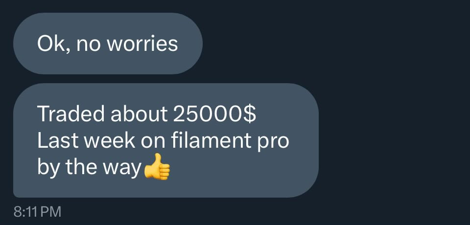Click the "Ok," text in first bubble
The width and height of the screenshot is (470, 225).
coord(54,45)
